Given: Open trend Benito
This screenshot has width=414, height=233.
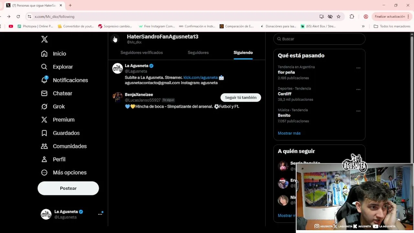Looking at the screenshot, I should [x=284, y=116].
